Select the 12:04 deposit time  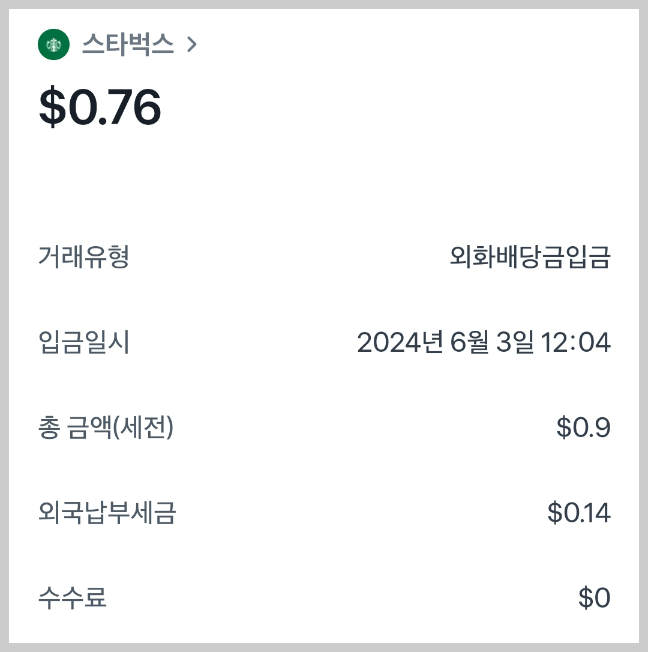point(575,343)
